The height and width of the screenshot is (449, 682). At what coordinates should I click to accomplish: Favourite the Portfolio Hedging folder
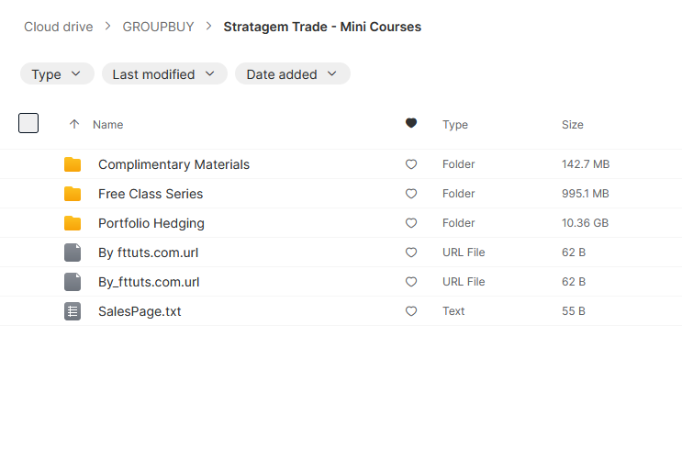(x=411, y=223)
